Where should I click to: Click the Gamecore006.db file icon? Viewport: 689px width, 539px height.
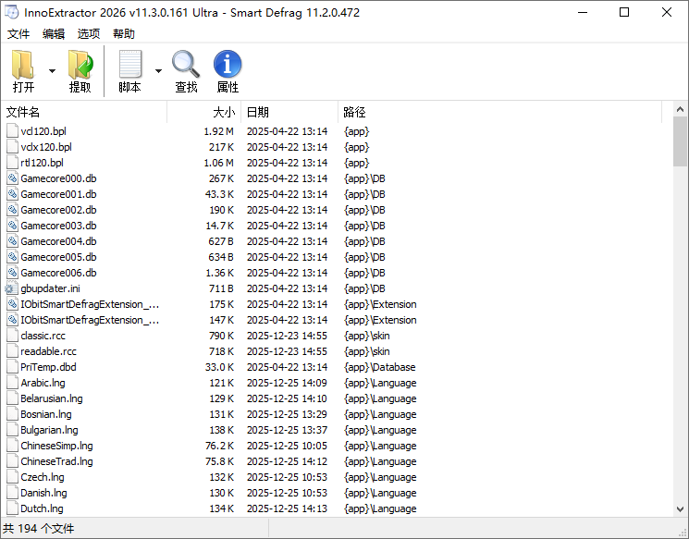pos(12,273)
